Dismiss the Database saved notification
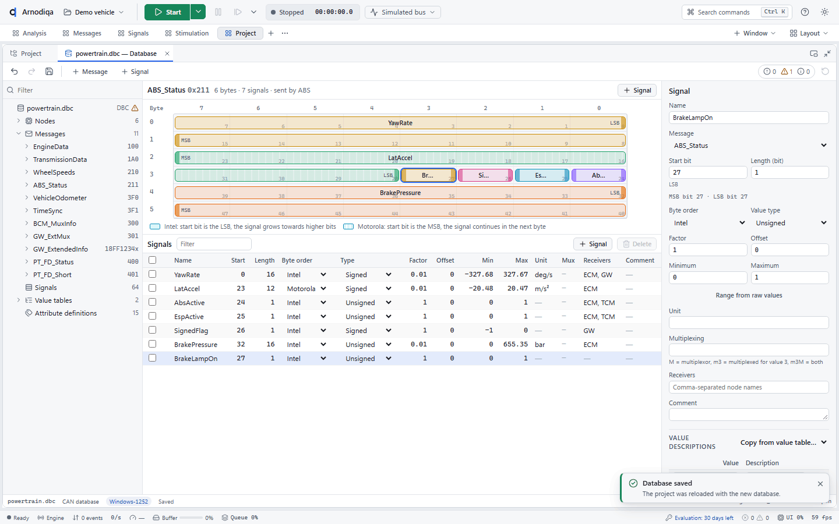 click(x=820, y=484)
